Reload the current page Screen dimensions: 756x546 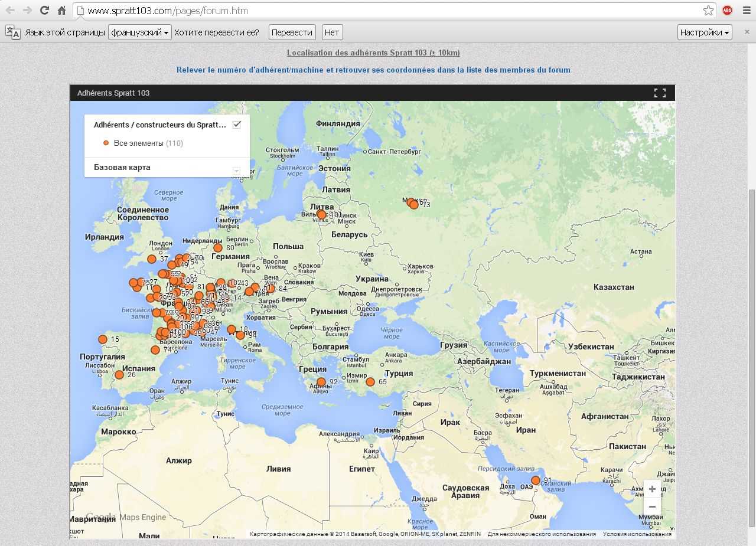pyautogui.click(x=44, y=11)
